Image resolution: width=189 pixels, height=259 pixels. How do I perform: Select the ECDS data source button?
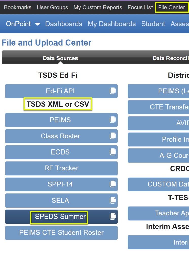click(60, 152)
